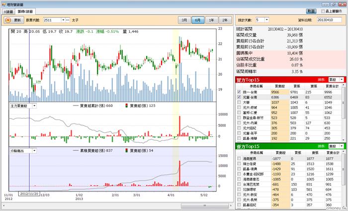Click the app icon in the title bar
The image size is (348, 211).
pyautogui.click(x=3, y=4)
